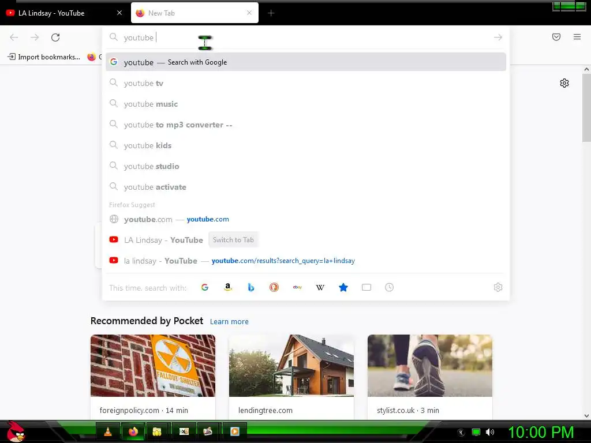591x443 pixels.
Task: Click 'foreignpolicy.com · 14 min' caption
Action: pos(144,411)
